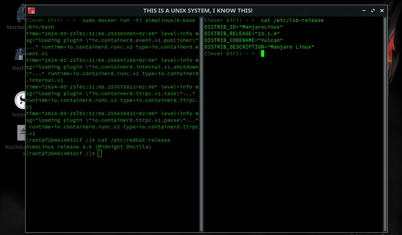This screenshot has height=235, width=402.
Task: Click the DISTRIB_CODENAME="Vulcan" output line
Action: pyautogui.click(x=243, y=40)
